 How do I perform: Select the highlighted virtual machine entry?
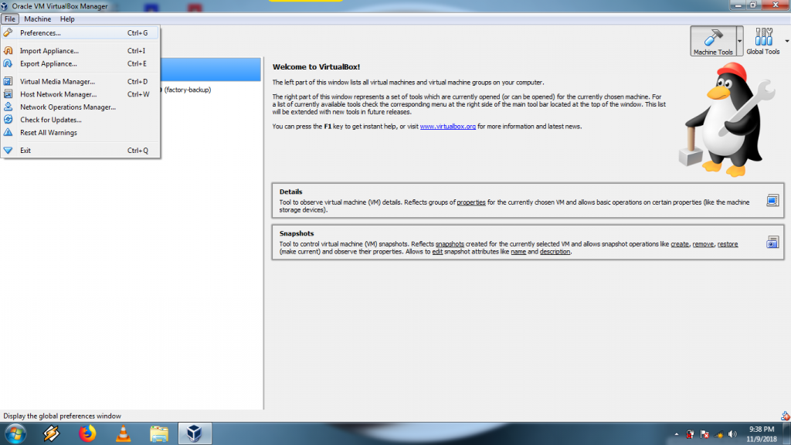point(211,70)
